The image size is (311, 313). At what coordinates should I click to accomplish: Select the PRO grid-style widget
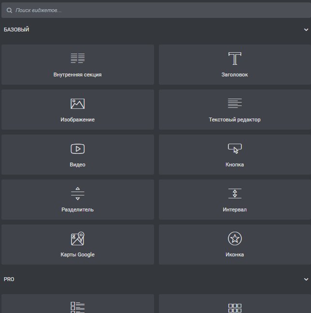[235, 304]
